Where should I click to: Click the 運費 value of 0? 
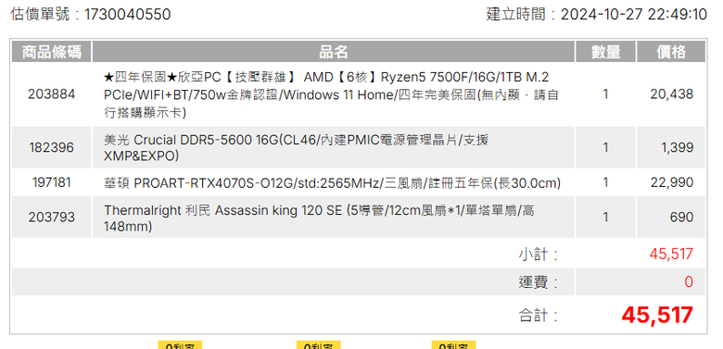689,281
